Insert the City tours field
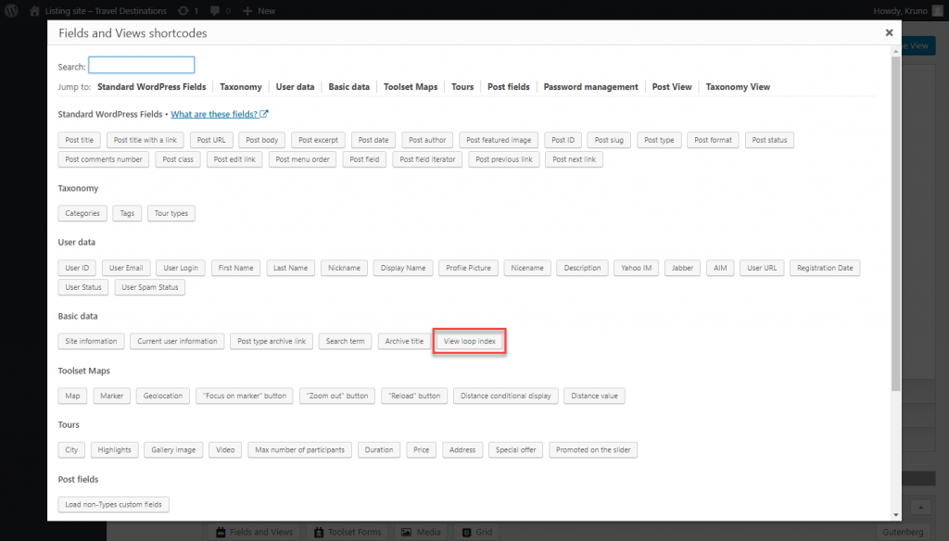Viewport: 949px width, 541px height. pyautogui.click(x=71, y=449)
